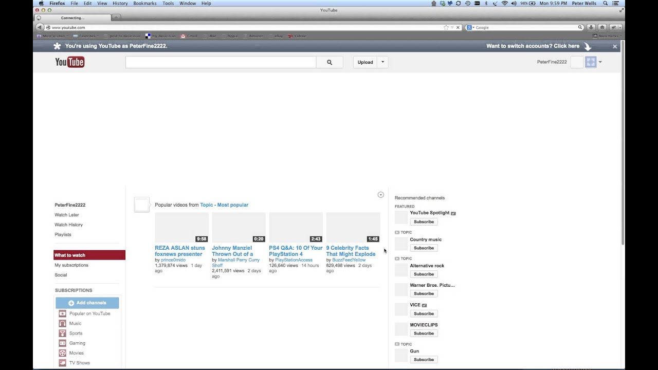Stop page loading with the X button

coord(458,27)
